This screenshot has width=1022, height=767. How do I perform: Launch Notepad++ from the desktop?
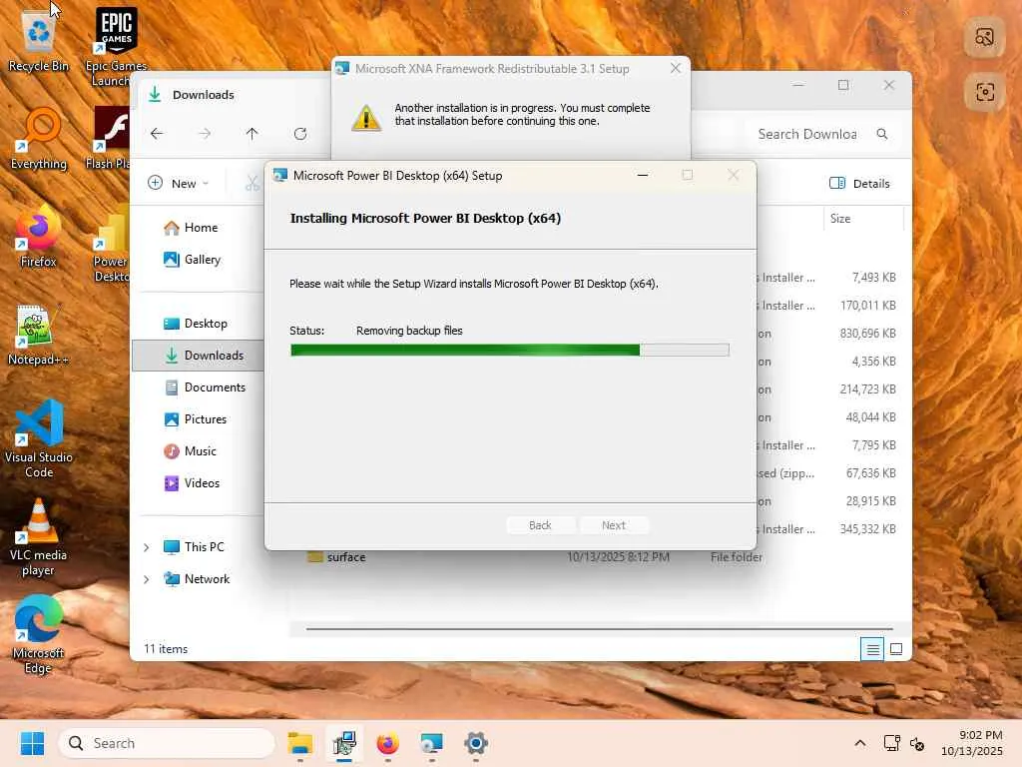tap(38, 334)
